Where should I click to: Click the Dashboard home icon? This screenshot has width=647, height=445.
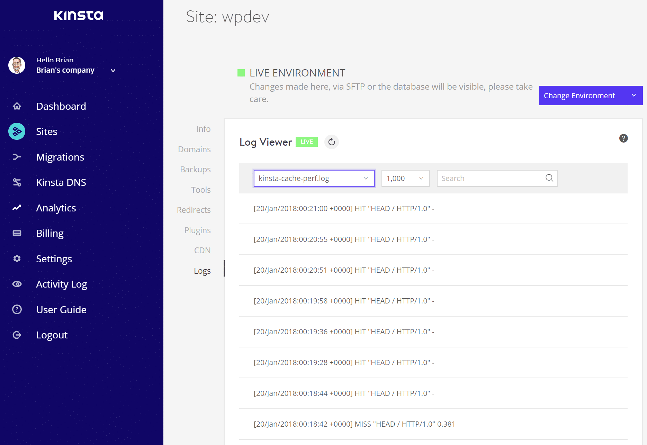tap(17, 106)
